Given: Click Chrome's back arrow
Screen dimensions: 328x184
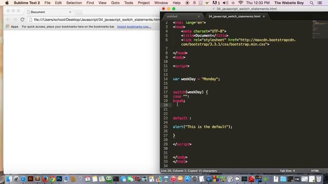Looking at the screenshot, I should point(8,19).
